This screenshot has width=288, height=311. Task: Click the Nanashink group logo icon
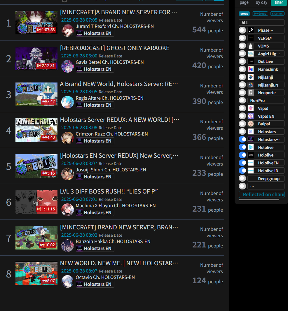coord(251,69)
